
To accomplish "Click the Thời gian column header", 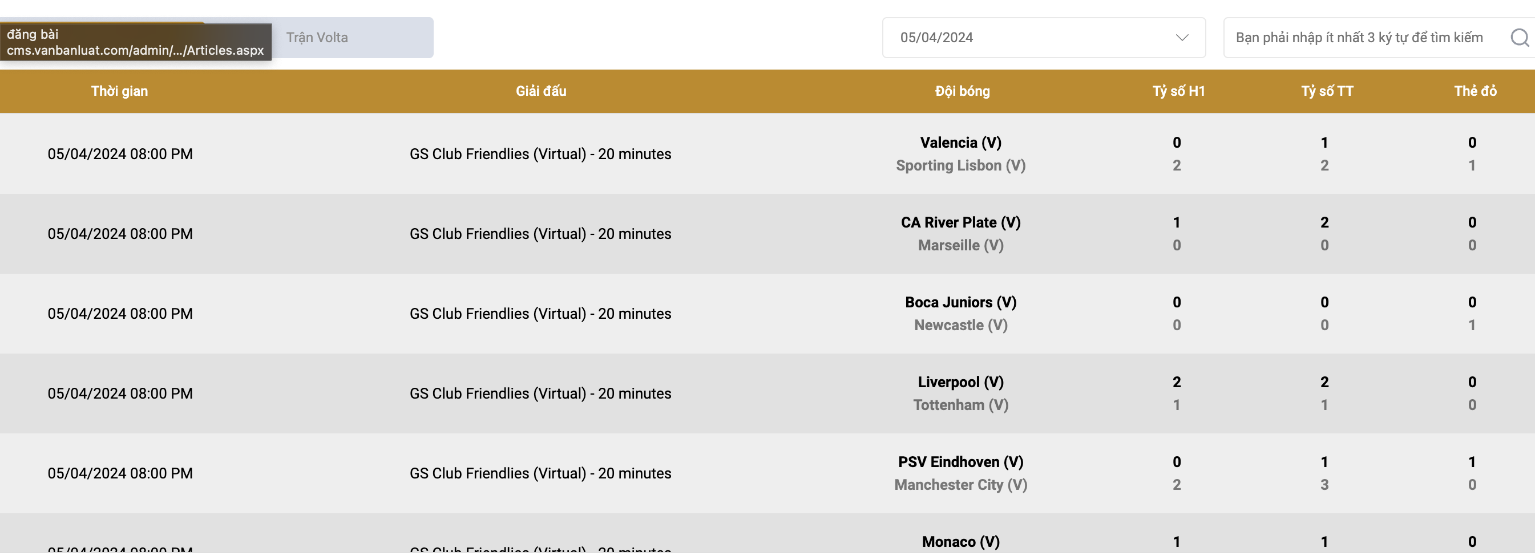I will point(119,91).
